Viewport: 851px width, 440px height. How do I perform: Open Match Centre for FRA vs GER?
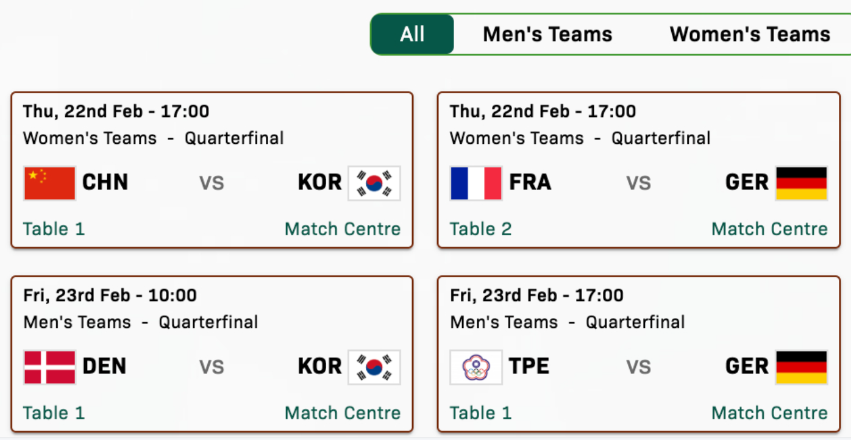click(769, 229)
